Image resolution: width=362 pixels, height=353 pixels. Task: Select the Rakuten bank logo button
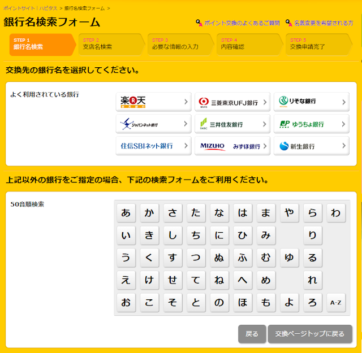153,102
